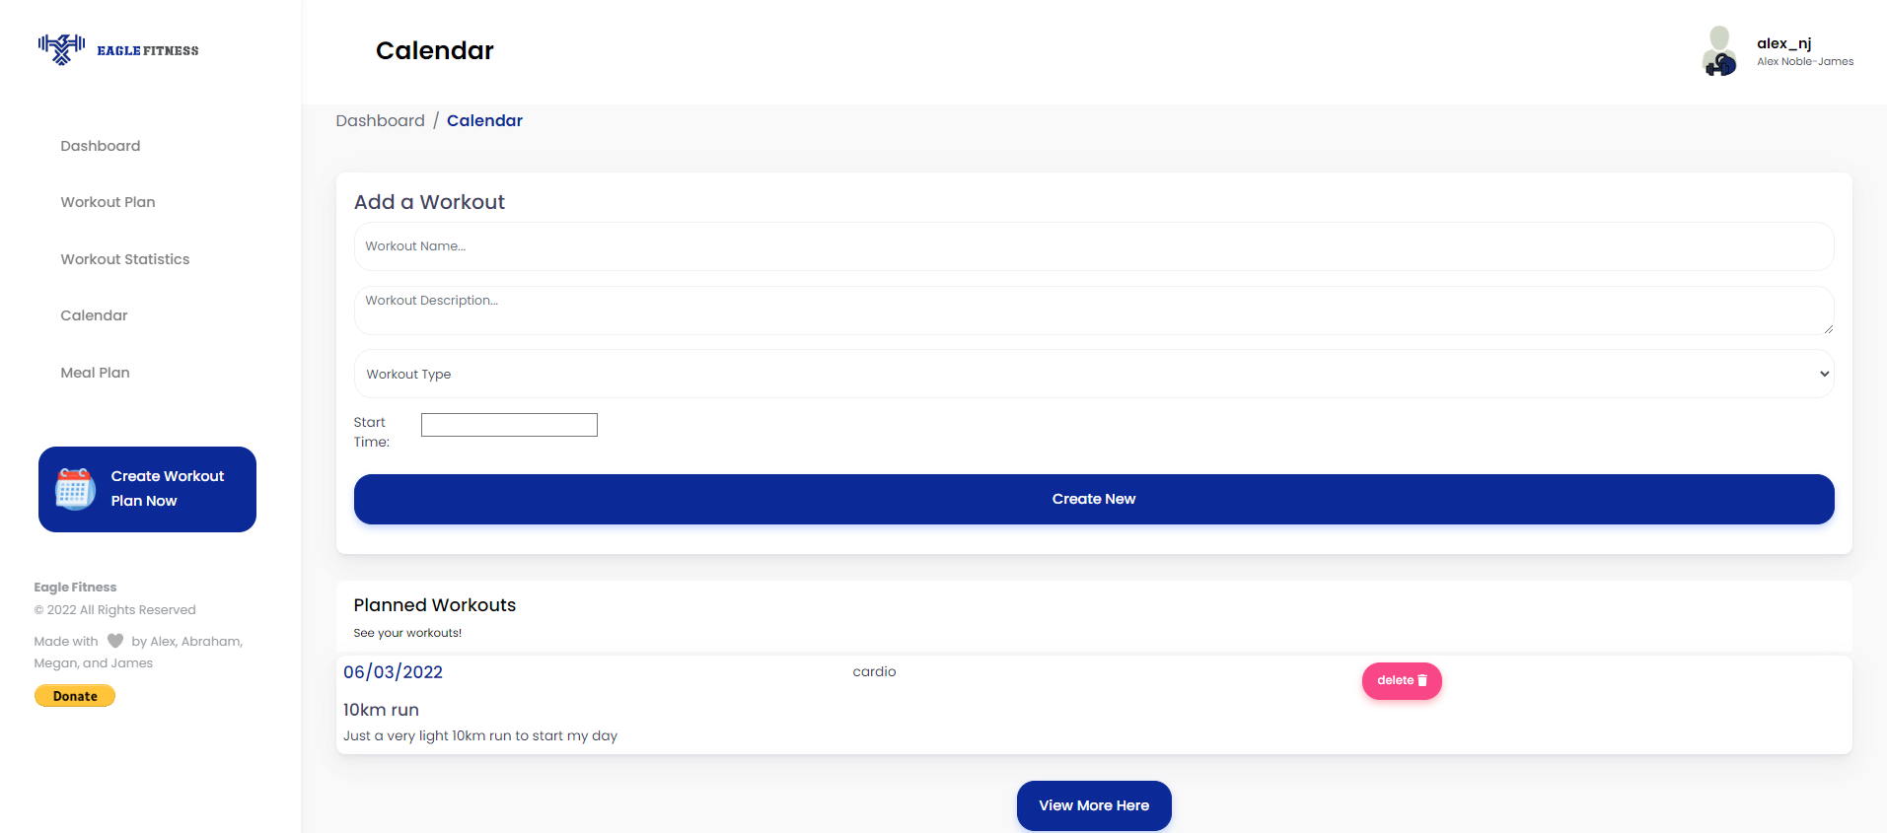Click the Start Time input box
Image resolution: width=1887 pixels, height=833 pixels.
(x=509, y=425)
